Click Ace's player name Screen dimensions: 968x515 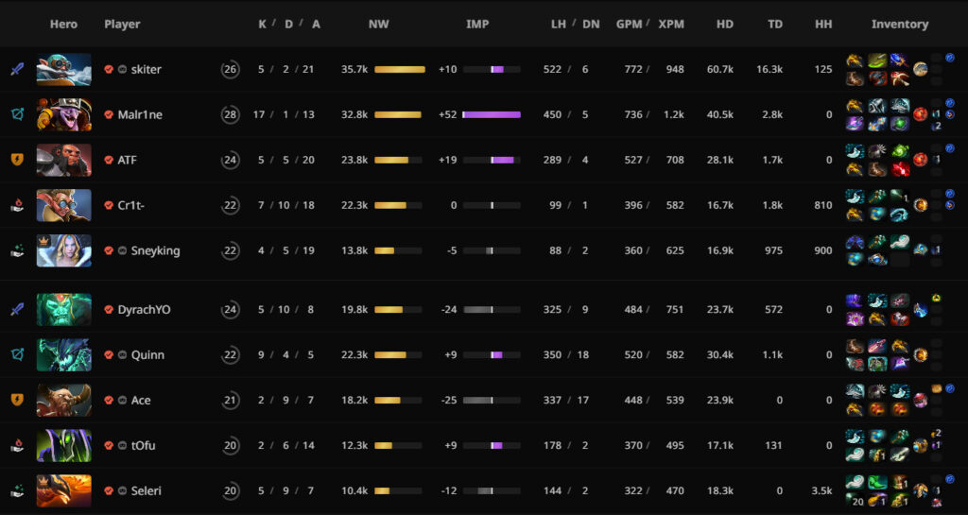[x=141, y=400]
